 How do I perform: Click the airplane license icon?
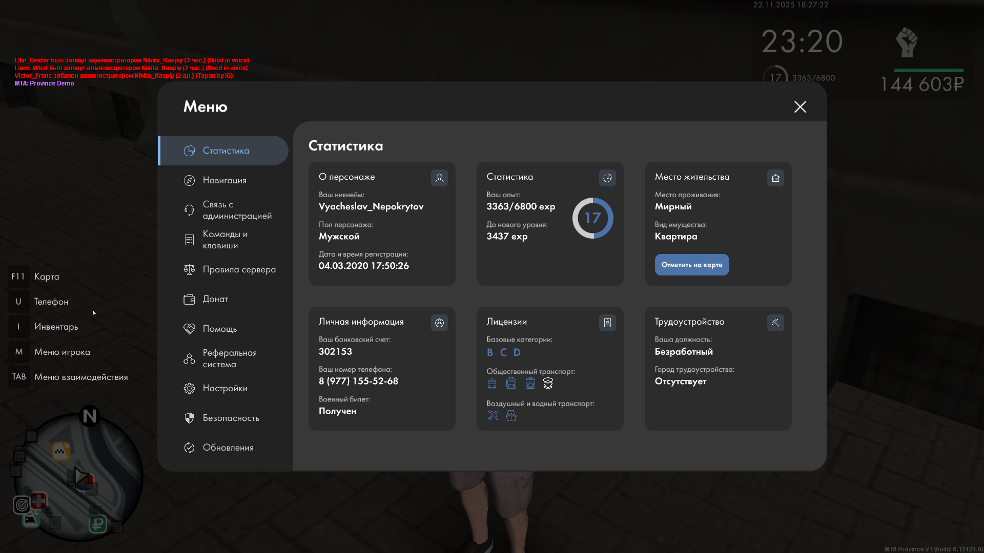tap(493, 415)
